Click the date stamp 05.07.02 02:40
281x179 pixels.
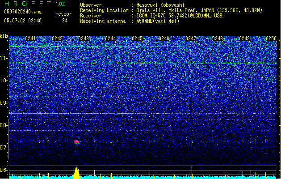tap(23, 21)
